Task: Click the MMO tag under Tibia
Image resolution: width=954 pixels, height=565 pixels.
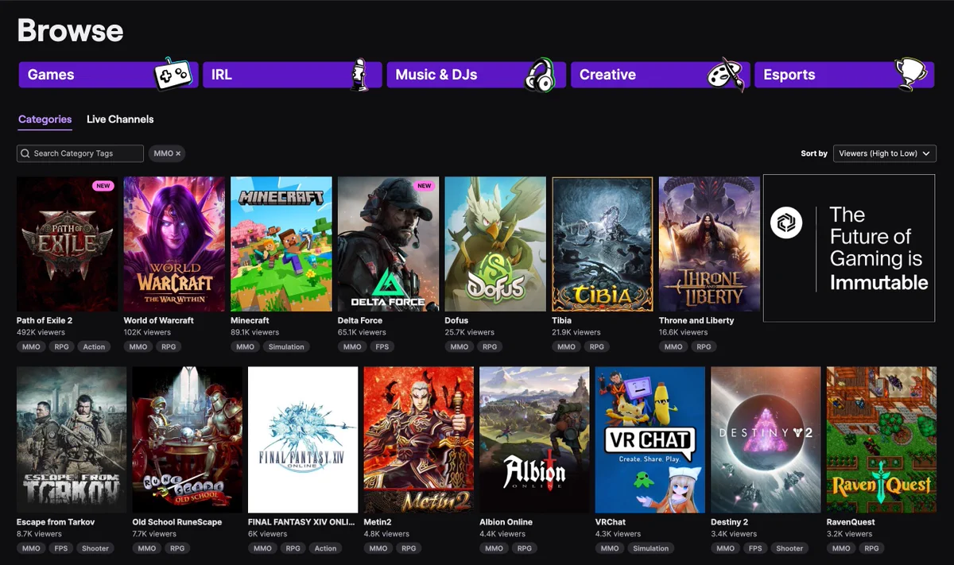Action: (566, 346)
